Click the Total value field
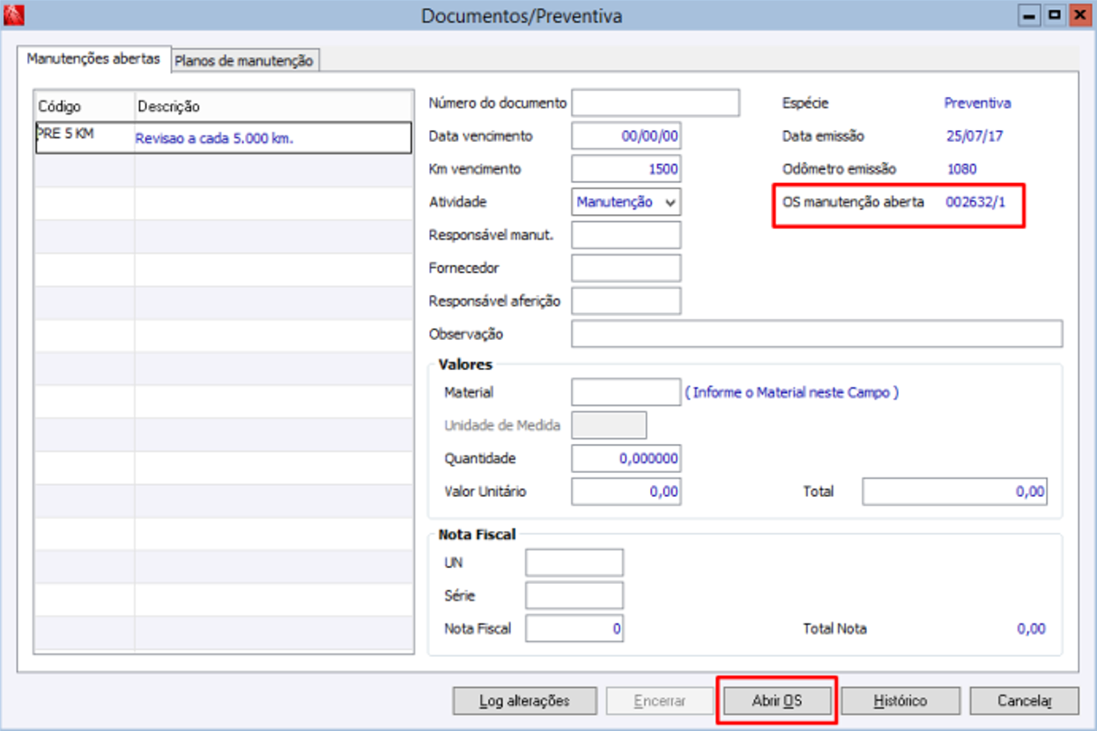Image resolution: width=1097 pixels, height=731 pixels. 955,491
